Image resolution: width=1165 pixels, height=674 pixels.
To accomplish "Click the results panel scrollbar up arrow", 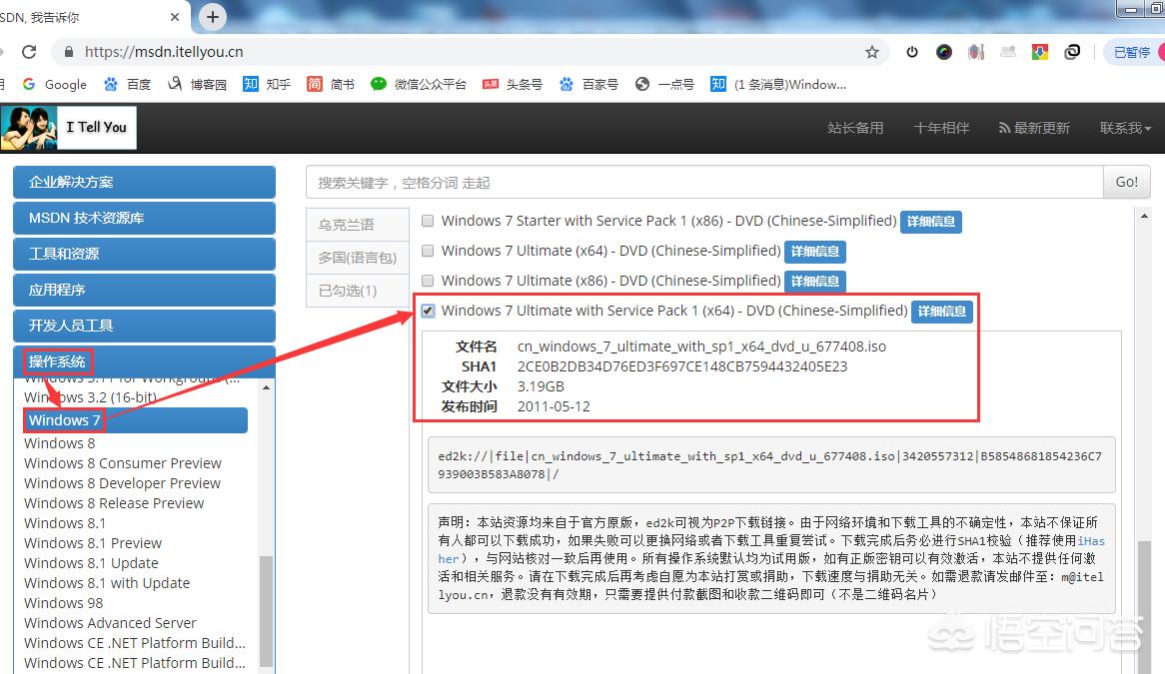I will 1144,216.
